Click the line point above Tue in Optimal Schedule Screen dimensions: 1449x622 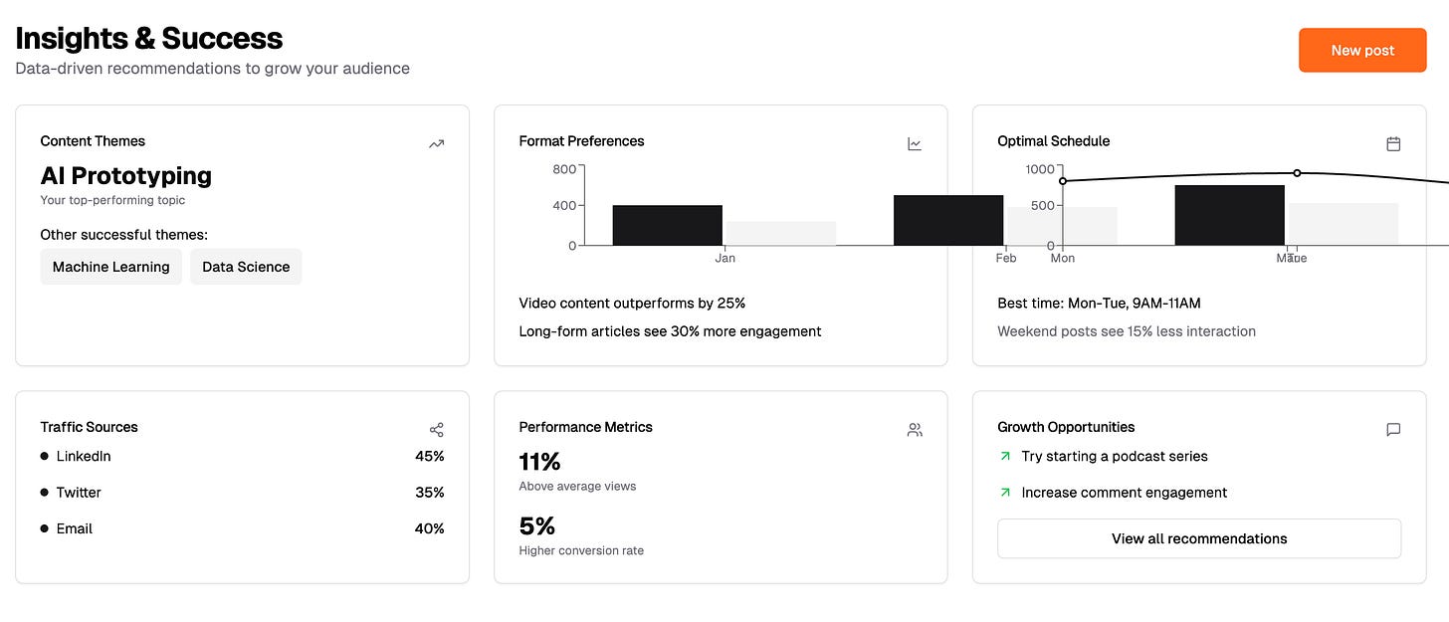click(x=1297, y=173)
